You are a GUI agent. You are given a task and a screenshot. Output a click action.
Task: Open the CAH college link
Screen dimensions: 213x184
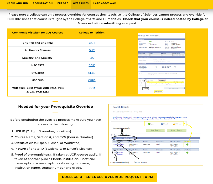point(92,43)
